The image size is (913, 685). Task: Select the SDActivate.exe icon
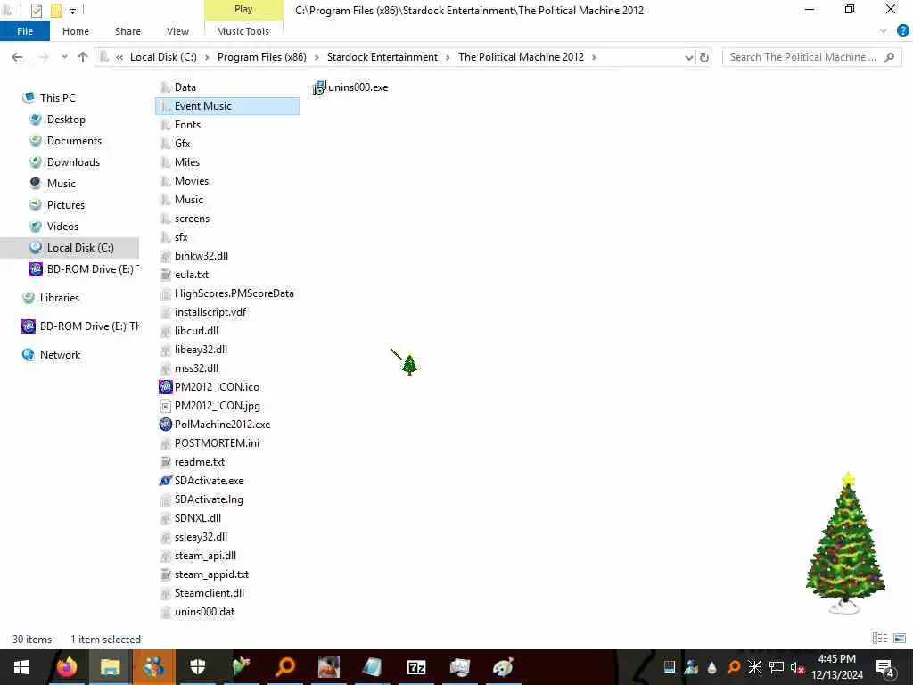[x=165, y=481]
